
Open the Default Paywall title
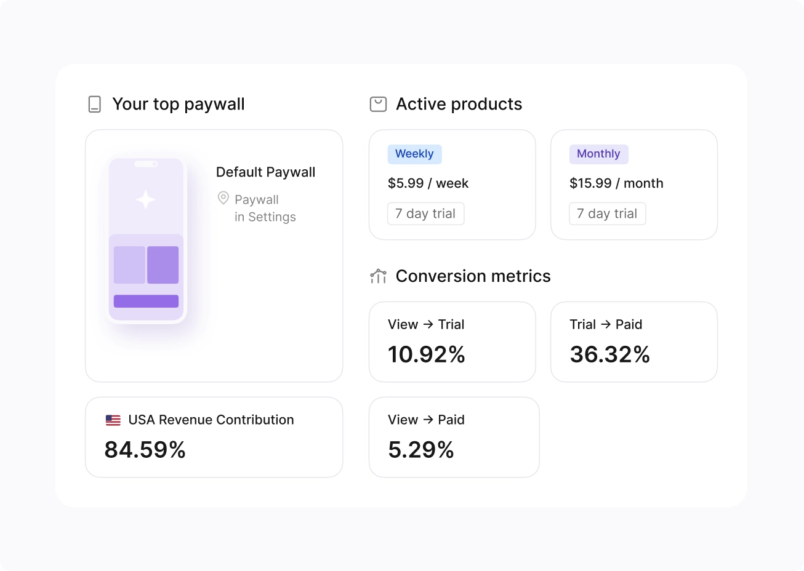[x=265, y=172]
